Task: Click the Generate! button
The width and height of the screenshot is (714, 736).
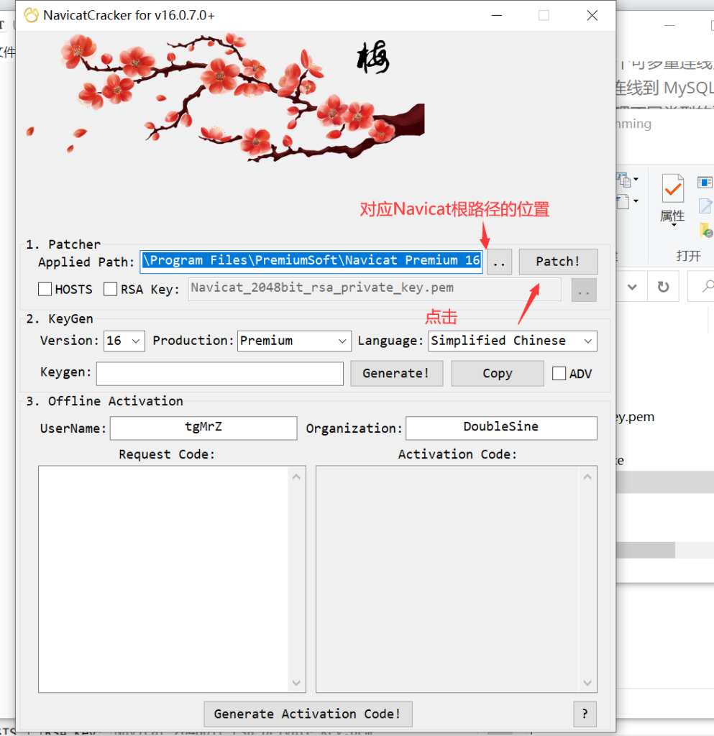Action: click(396, 373)
